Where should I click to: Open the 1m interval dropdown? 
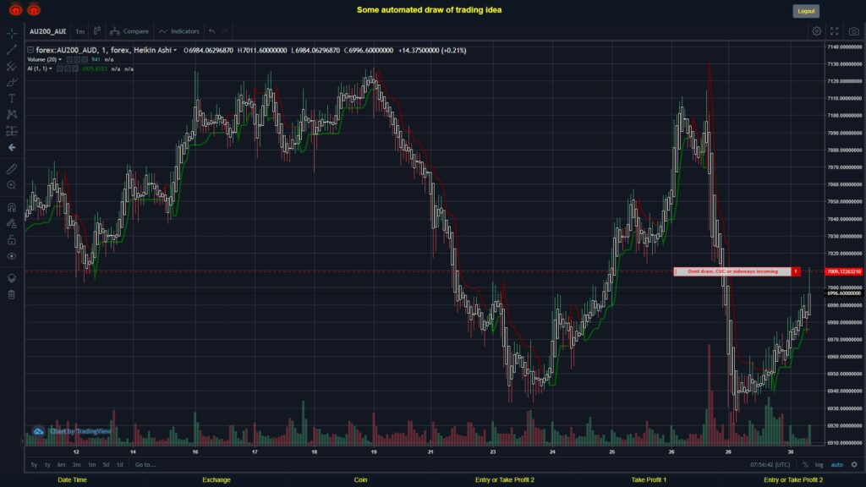point(80,31)
